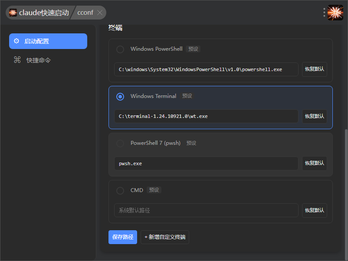Open the 启动配置 sidebar item
This screenshot has height=261, width=348.
point(48,41)
